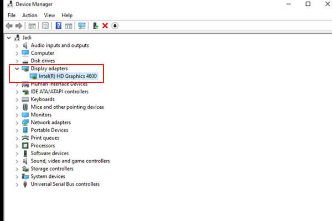Screen dimensions: 332x221
Task: Click the Properties toolbar icon
Action: pyautogui.click(x=32, y=26)
